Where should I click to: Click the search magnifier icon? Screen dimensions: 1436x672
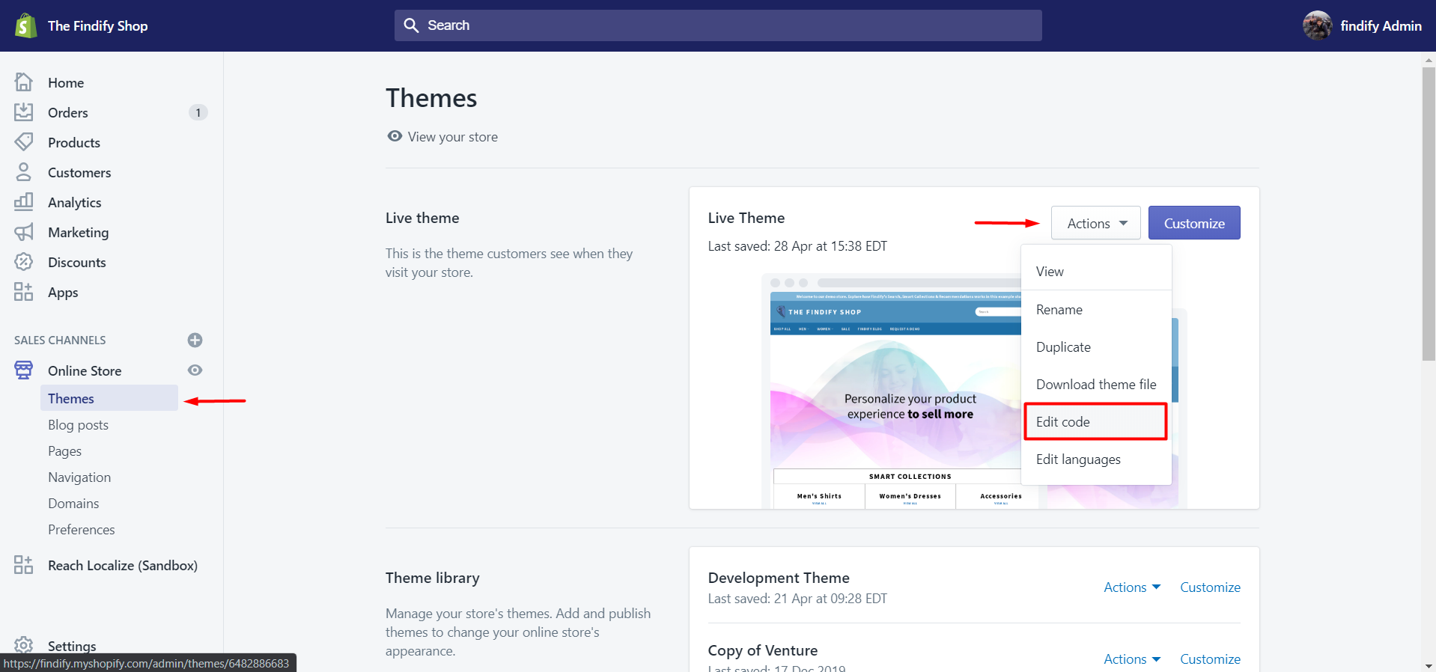pos(411,25)
